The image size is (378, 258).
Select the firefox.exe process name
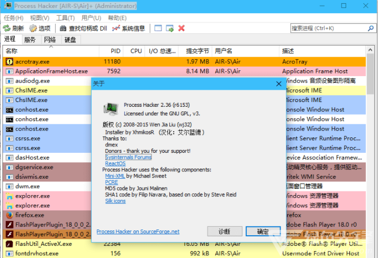pos(30,215)
